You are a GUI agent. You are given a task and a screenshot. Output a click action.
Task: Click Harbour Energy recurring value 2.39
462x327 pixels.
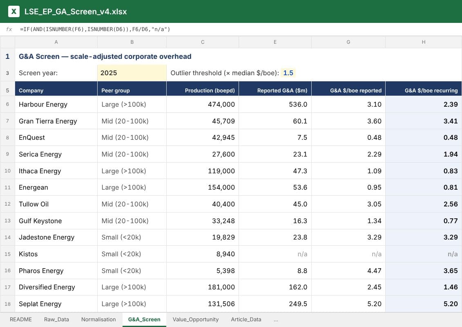coord(424,104)
